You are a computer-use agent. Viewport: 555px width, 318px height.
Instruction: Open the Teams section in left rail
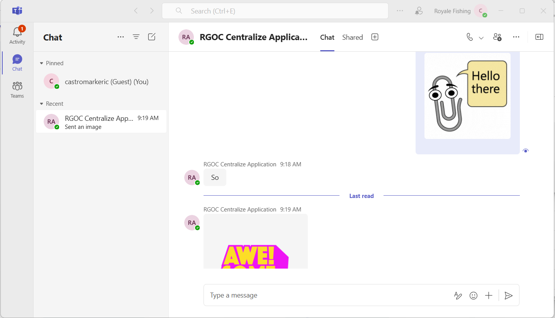[17, 90]
